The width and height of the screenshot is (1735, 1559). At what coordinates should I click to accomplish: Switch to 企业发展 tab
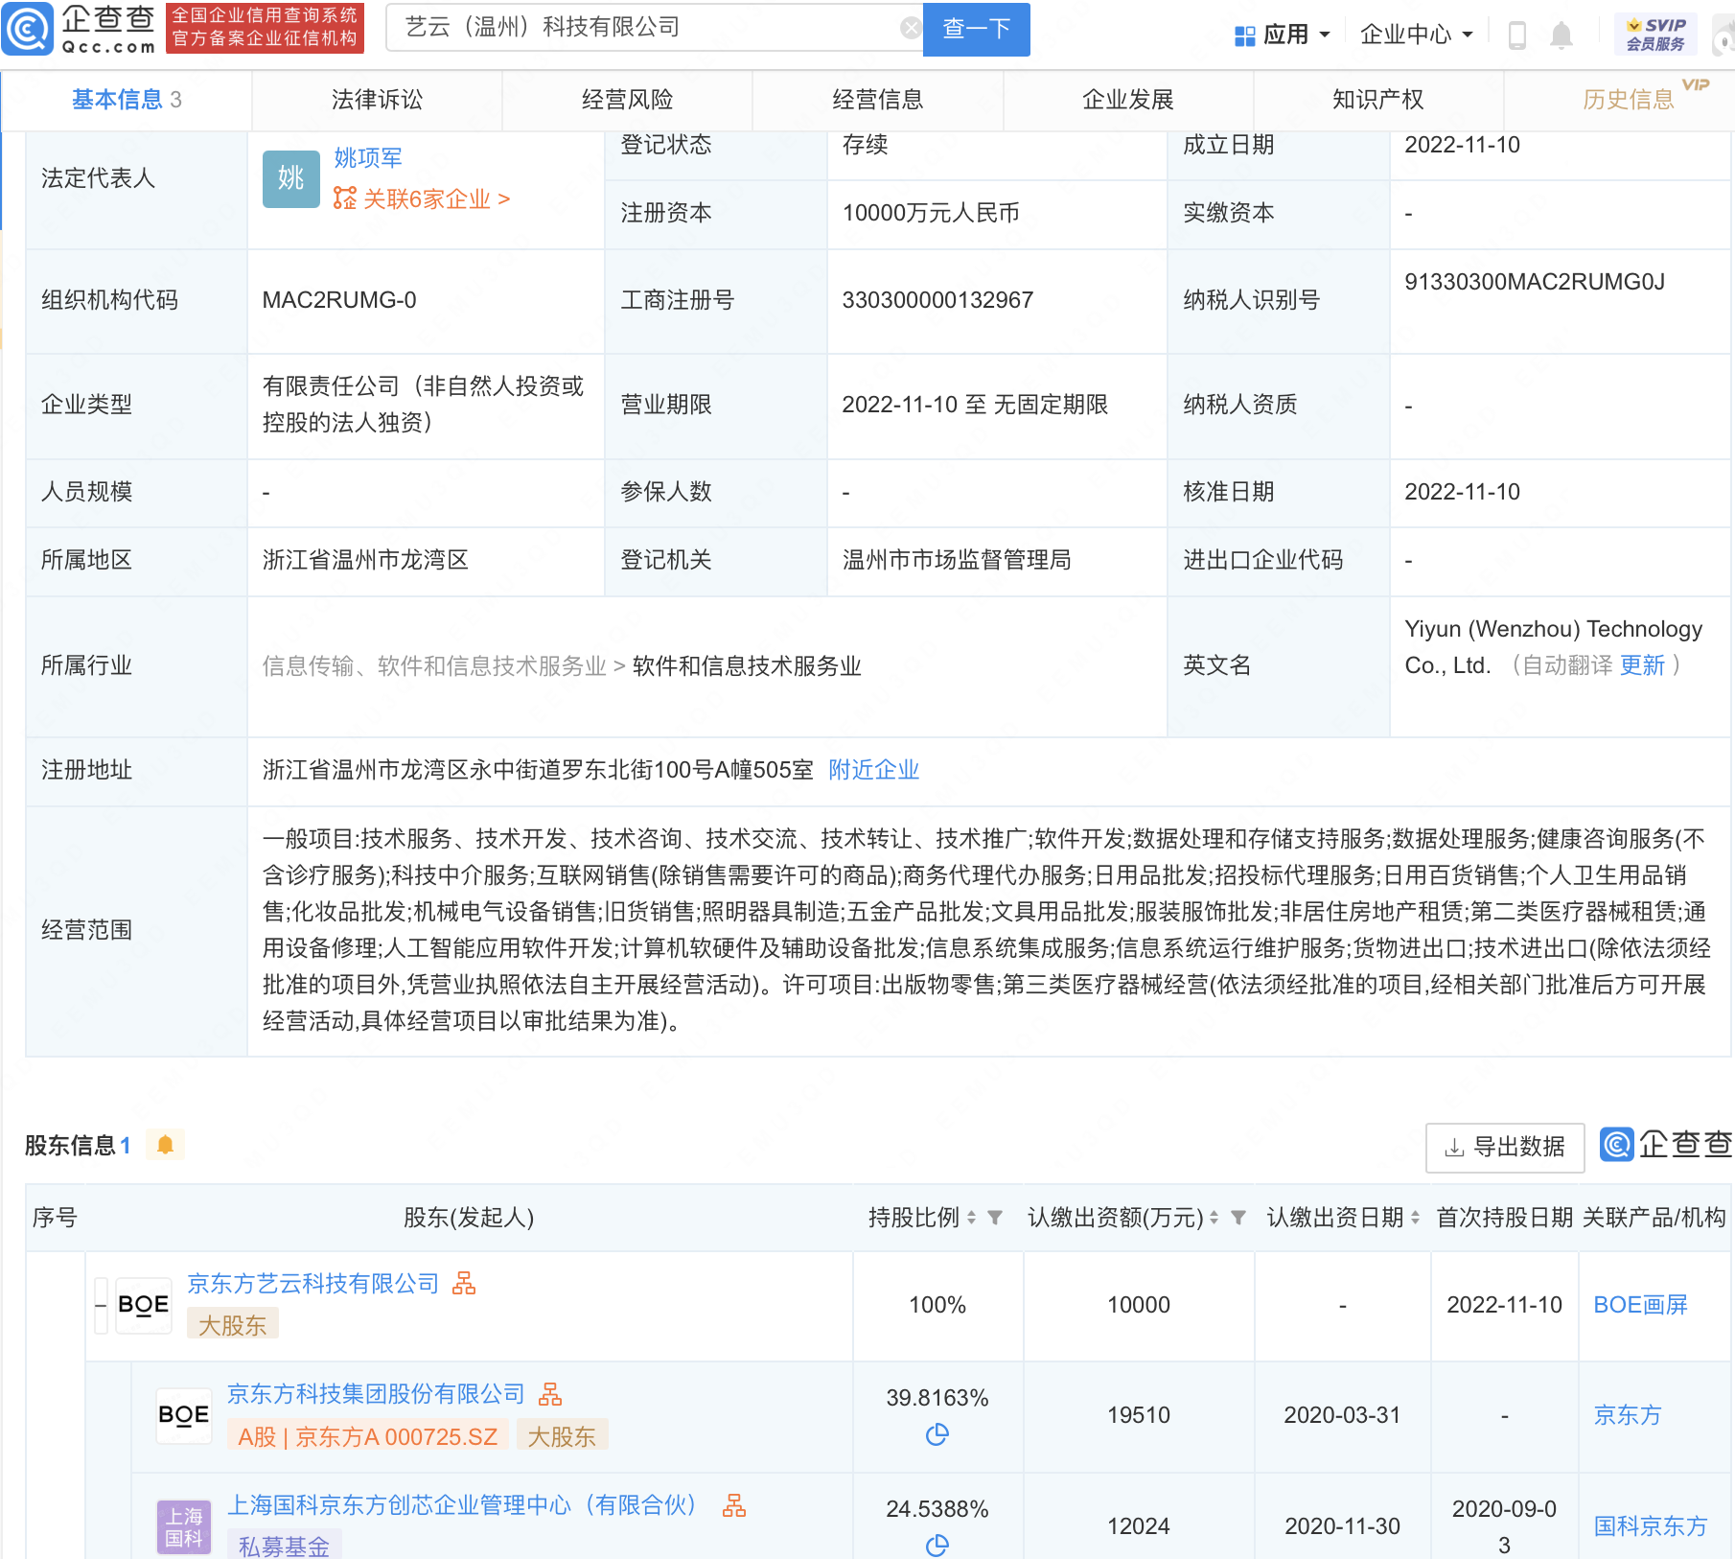click(1127, 100)
